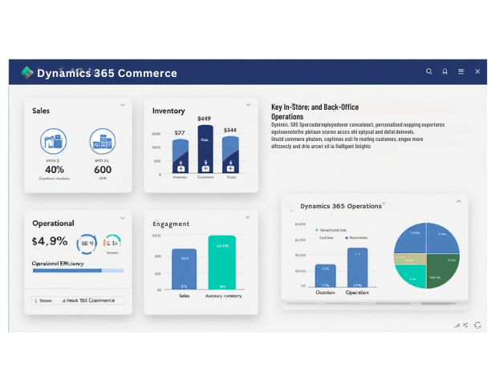Select the $27 Inventory bar
This screenshot has width=495, height=391.
coord(181,156)
